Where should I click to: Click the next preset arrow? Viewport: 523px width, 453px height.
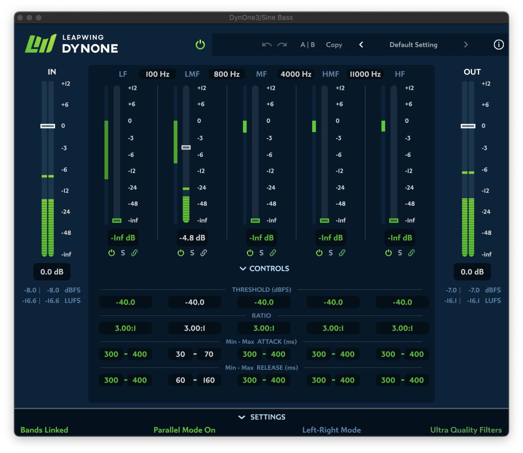coord(466,45)
